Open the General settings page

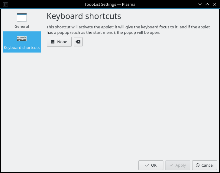point(22,21)
